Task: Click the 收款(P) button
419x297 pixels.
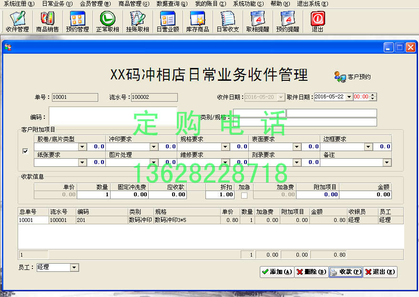Action: (x=346, y=272)
